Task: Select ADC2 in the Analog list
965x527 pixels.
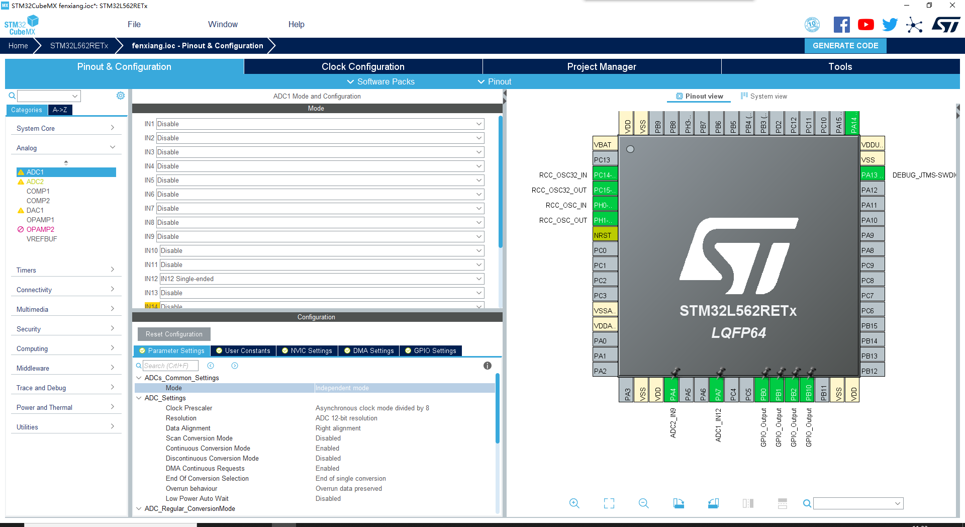Action: click(x=35, y=182)
